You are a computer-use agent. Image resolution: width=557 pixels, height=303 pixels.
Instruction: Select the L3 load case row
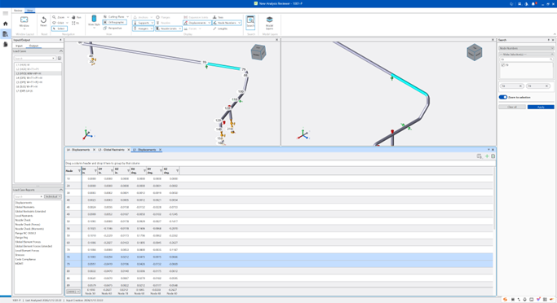click(38, 73)
